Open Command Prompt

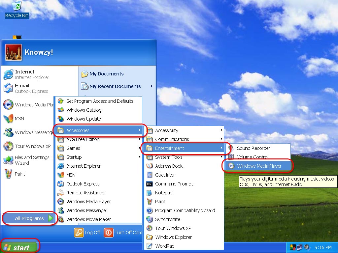coord(184,184)
